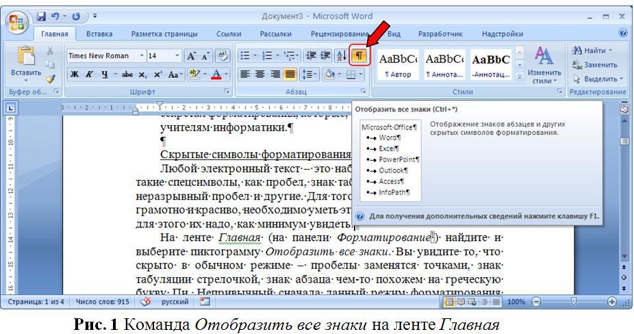Toggle underline Ч formatting

[105, 75]
